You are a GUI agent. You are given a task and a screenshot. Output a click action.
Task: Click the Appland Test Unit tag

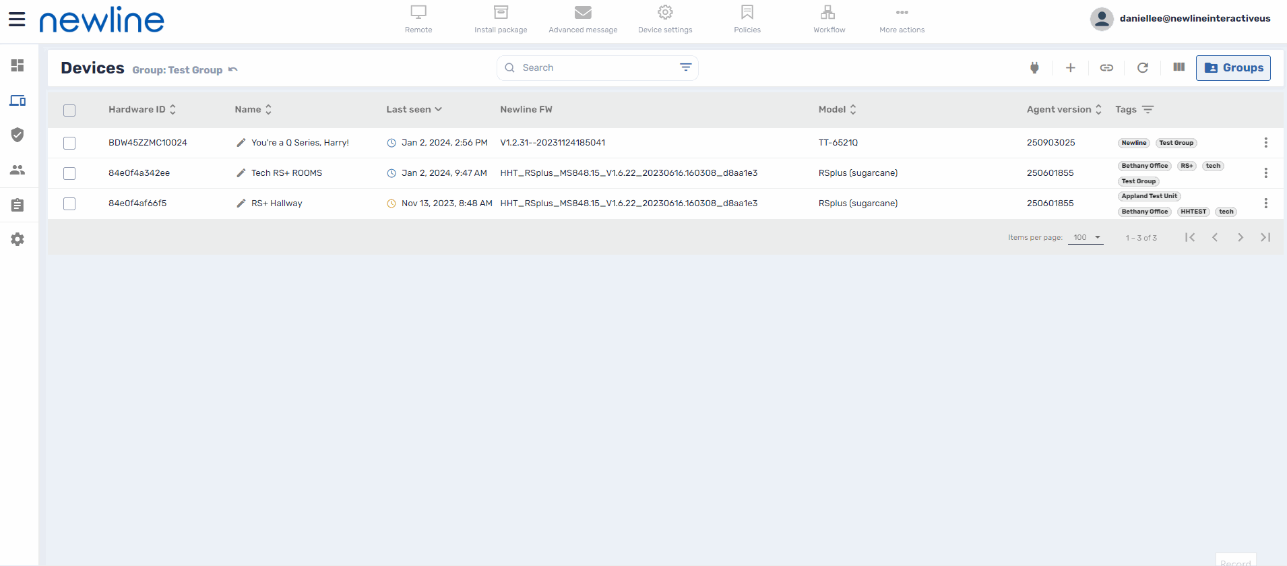click(1149, 196)
